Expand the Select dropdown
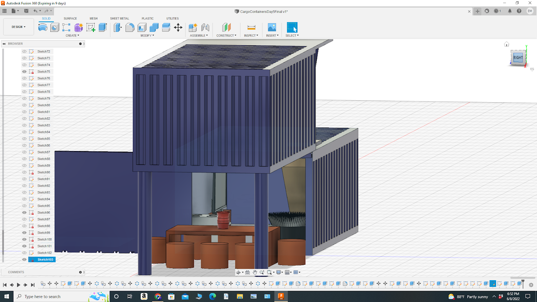 tap(292, 35)
